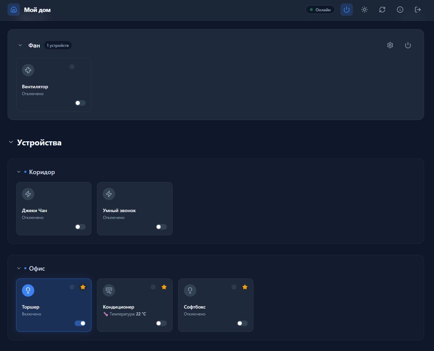Screen dimensions: 434x351
Task: Click the Джеки Чан lightning icon
Action: click(28, 194)
